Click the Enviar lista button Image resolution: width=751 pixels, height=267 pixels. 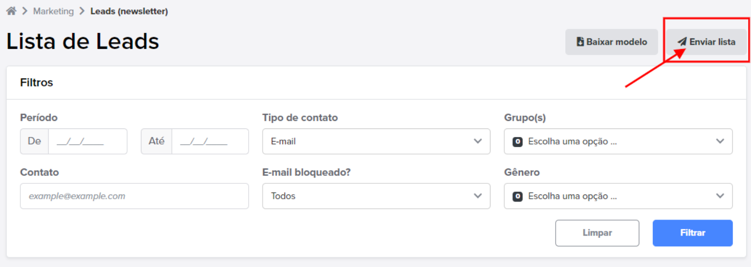tap(706, 42)
